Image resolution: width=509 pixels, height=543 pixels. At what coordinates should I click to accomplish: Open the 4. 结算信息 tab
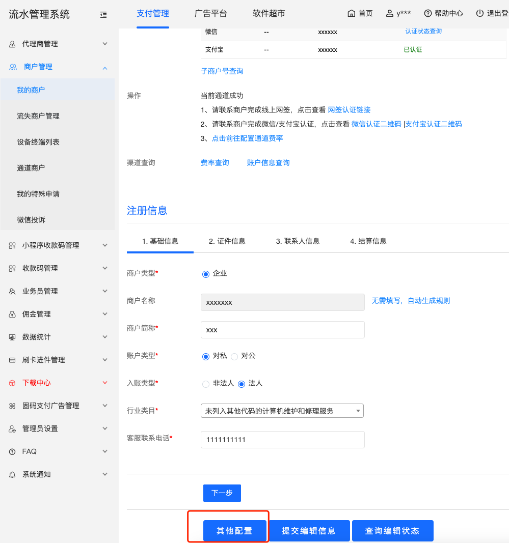click(368, 241)
